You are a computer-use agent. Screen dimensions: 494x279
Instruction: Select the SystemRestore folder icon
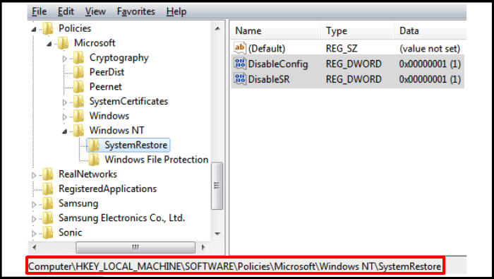[x=94, y=145]
